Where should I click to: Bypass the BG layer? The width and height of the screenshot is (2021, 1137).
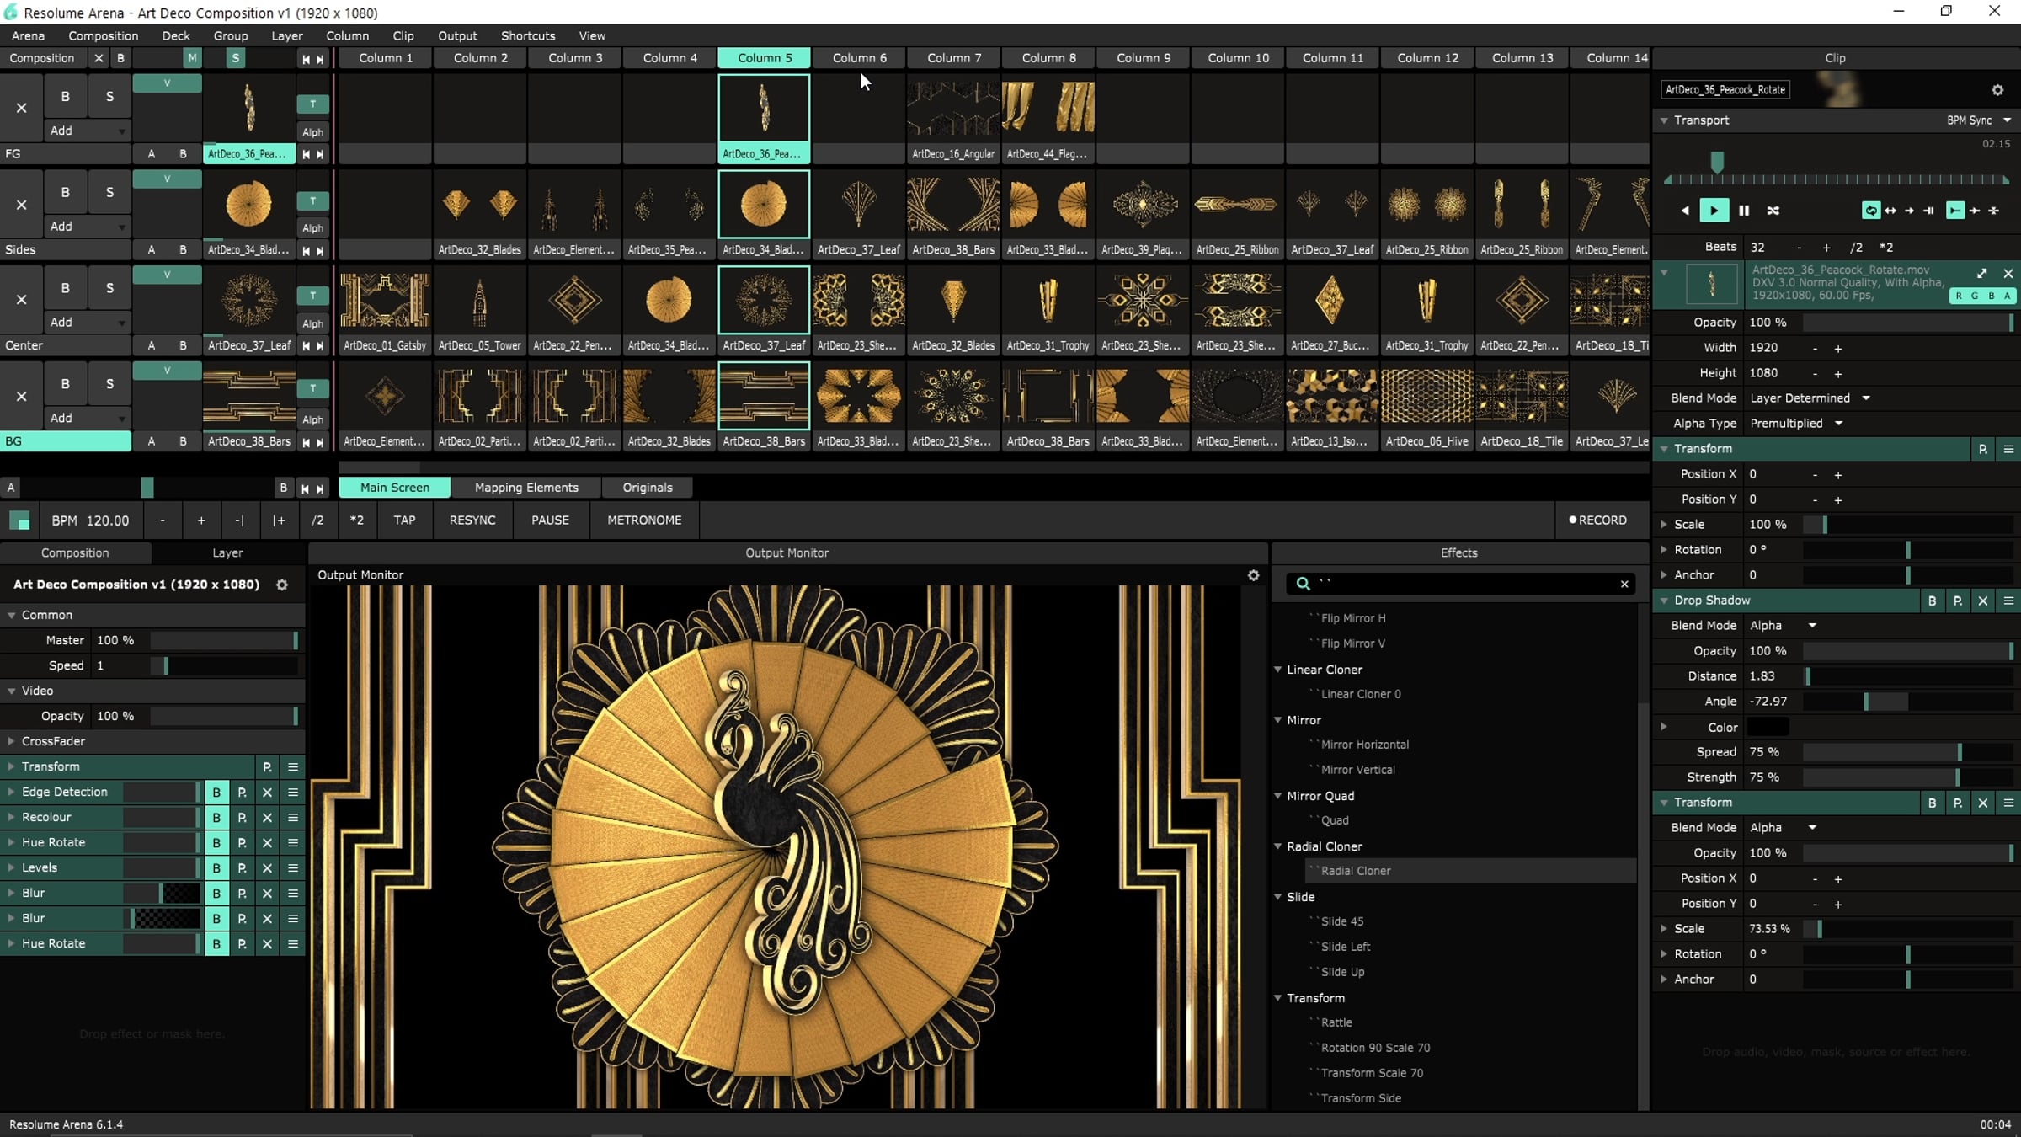coord(65,384)
